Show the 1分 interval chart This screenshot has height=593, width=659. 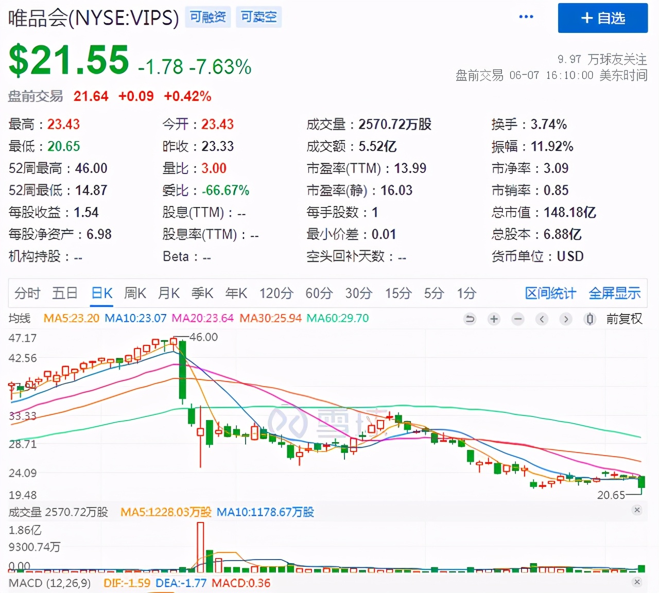[x=466, y=293]
